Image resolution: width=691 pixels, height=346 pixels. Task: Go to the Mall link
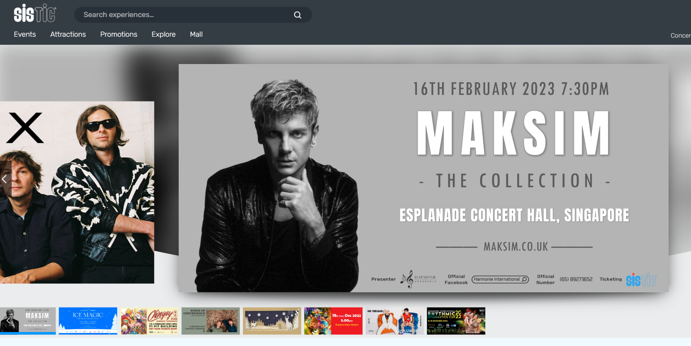(x=196, y=34)
